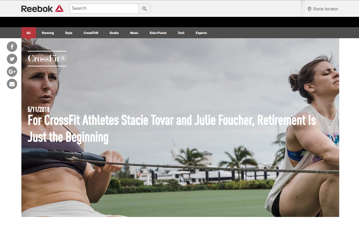Click the Reebok delta logo
The width and height of the screenshot is (359, 227).
pyautogui.click(x=59, y=8)
